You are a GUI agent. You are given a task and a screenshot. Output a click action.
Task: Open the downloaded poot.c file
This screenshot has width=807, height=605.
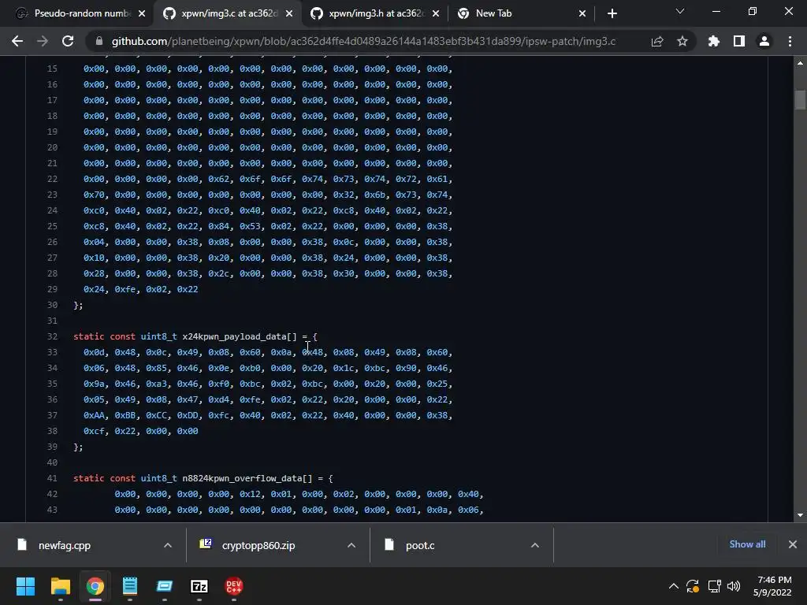tap(420, 545)
